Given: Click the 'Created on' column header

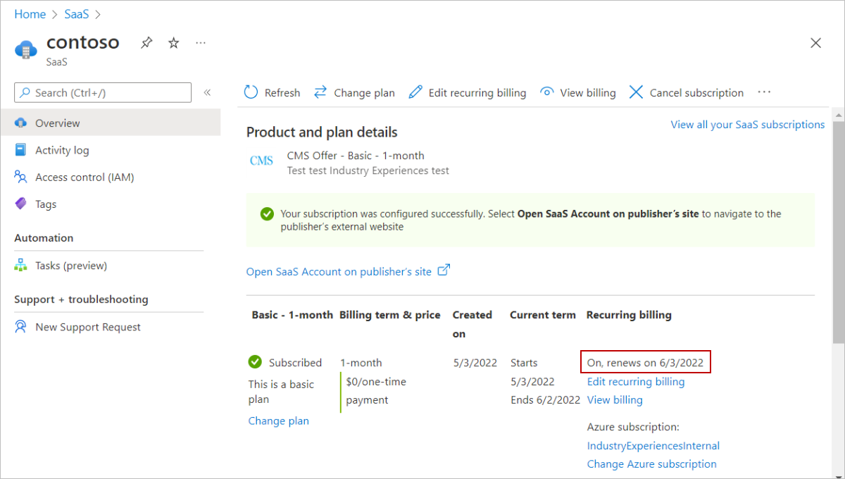Looking at the screenshot, I should click(472, 324).
